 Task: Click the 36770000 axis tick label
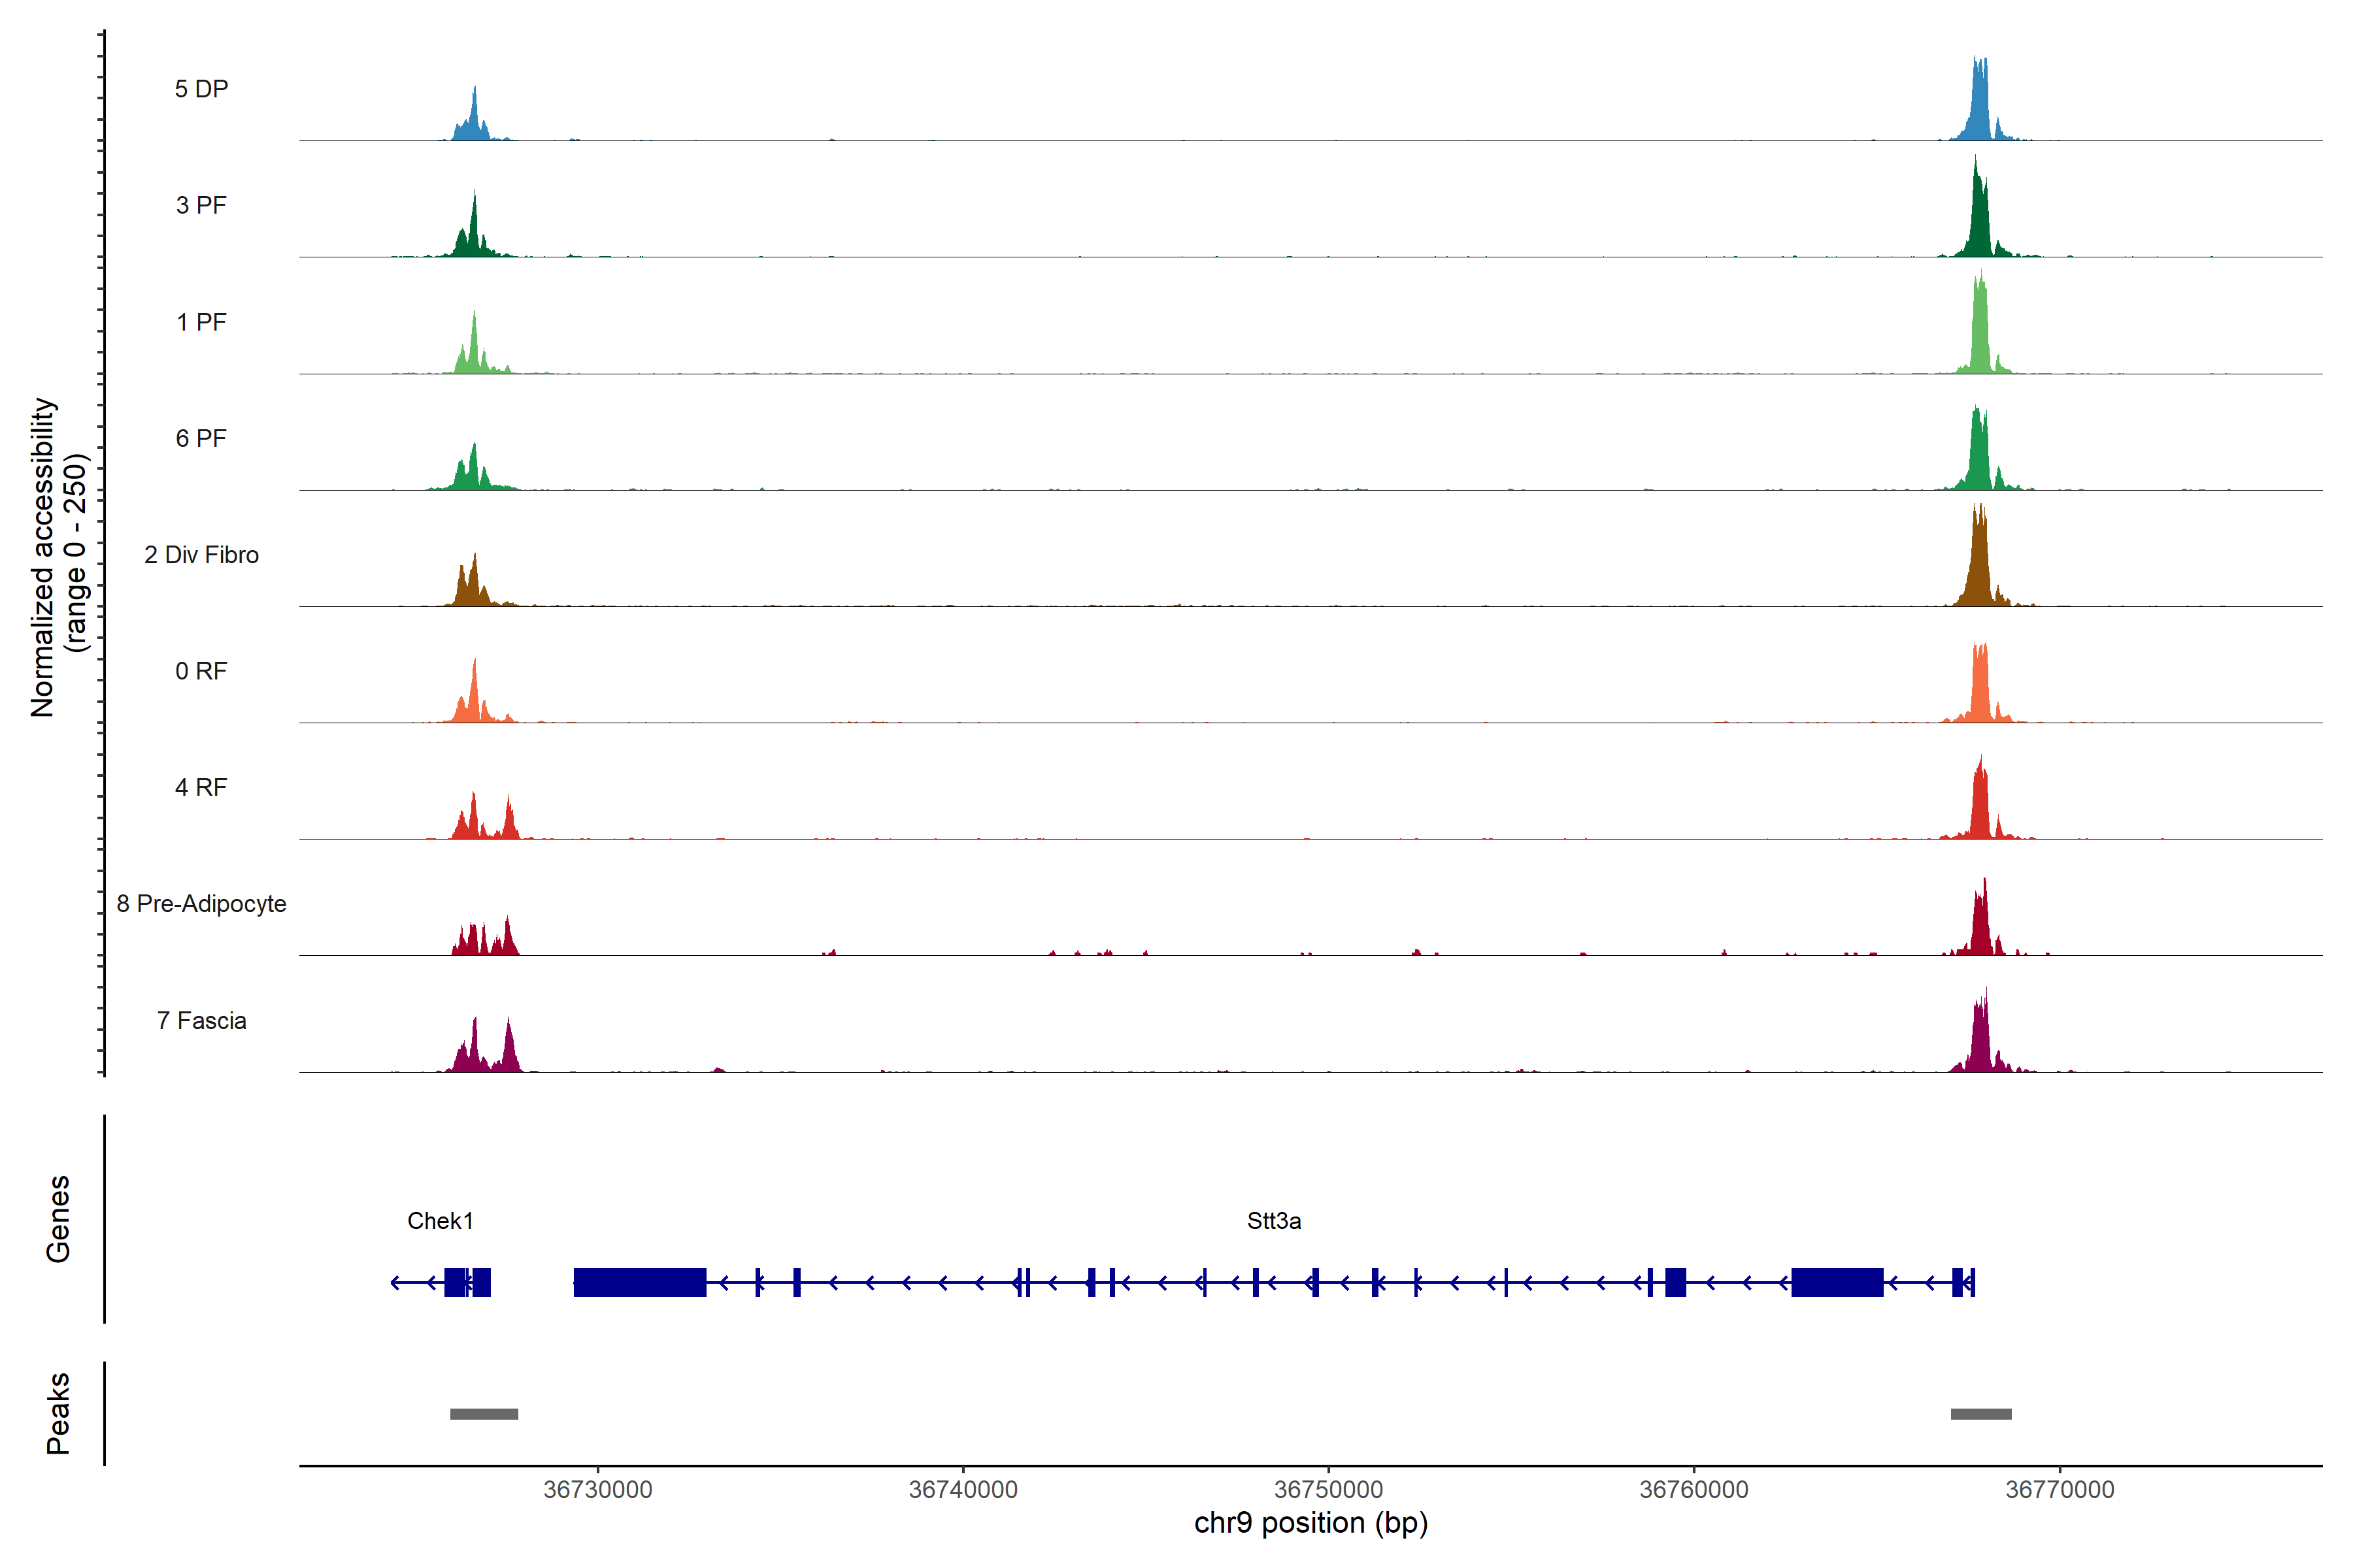pyautogui.click(x=2060, y=1489)
